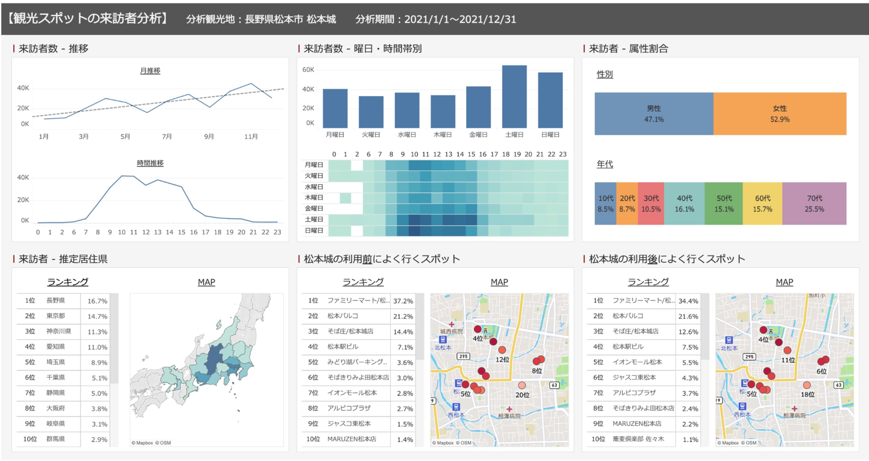Screen dimensions: 869x461
Task: Click the 北松本 station icon on the before-visit map
Action: coord(442,340)
